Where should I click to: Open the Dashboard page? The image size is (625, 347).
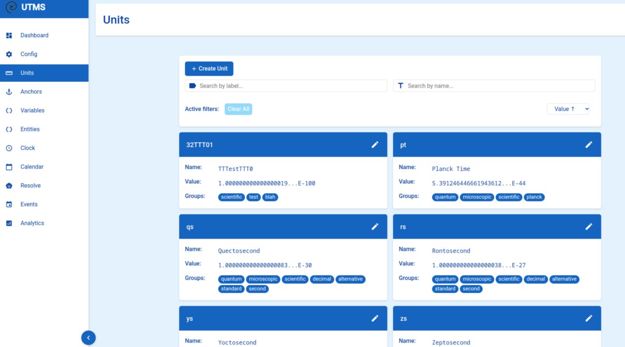pyautogui.click(x=34, y=36)
